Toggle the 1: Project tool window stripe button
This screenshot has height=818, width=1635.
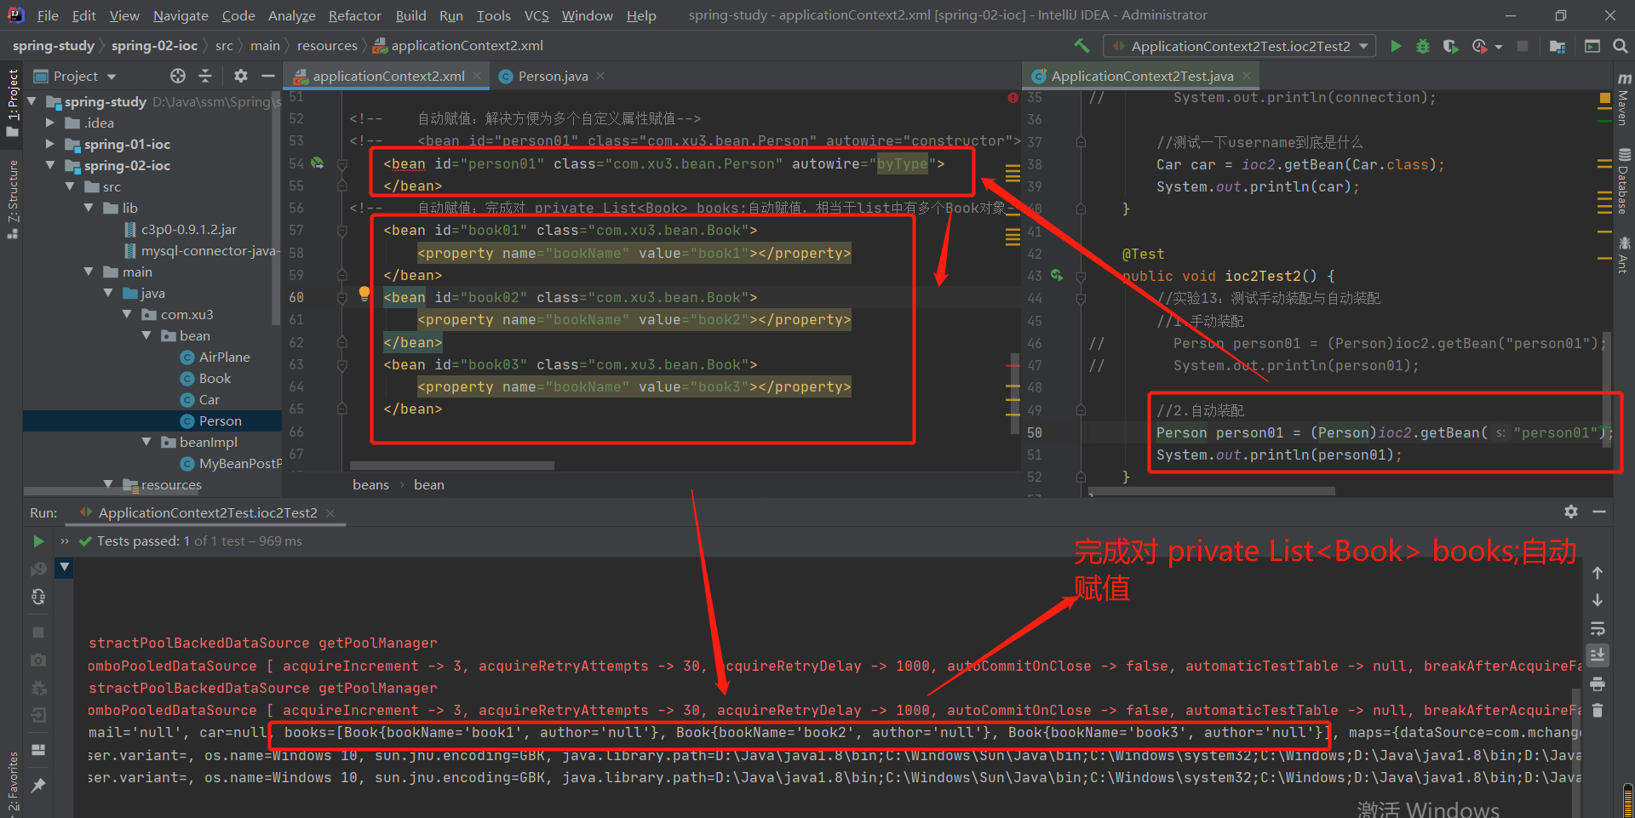pyautogui.click(x=12, y=103)
